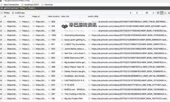Image resolution: width=170 pixels, height=102 pixels.
Task: Select the duration value 1562
Action: 54,35
